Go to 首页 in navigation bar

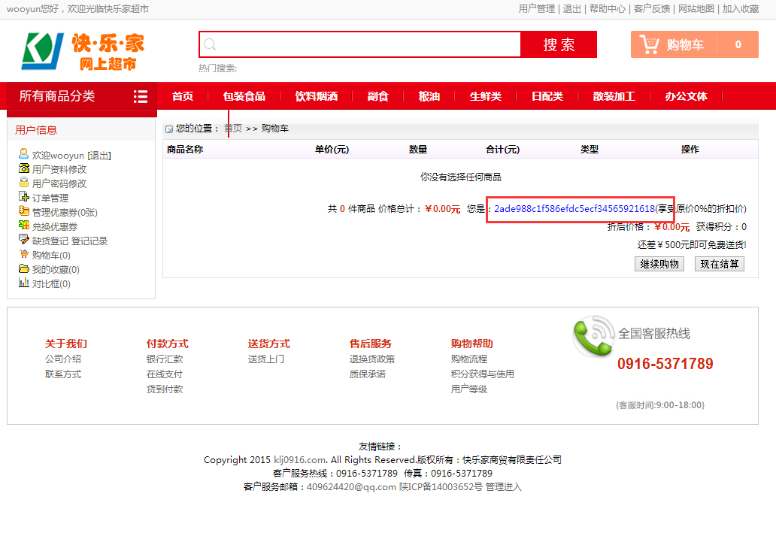click(x=183, y=96)
